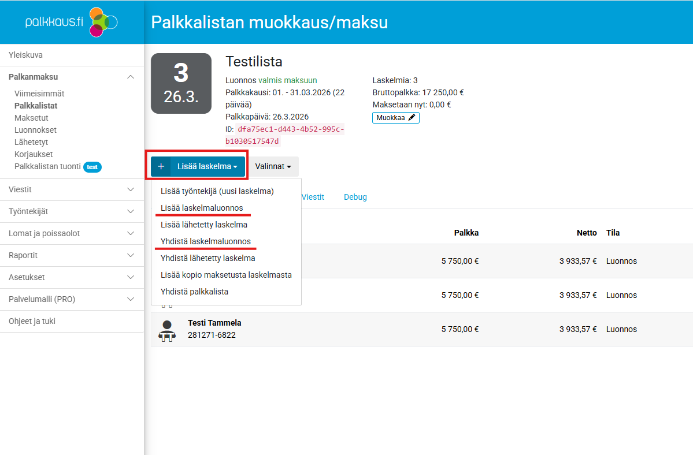Click the test badge beside Palkkalistan tuonti
The image size is (693, 455).
(x=92, y=167)
